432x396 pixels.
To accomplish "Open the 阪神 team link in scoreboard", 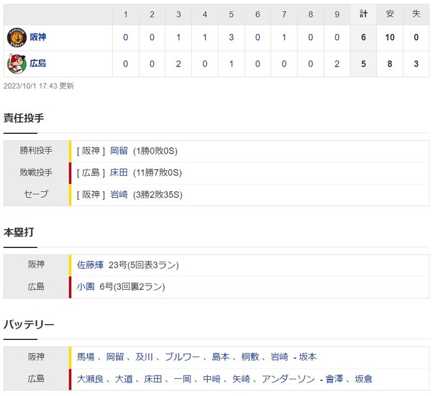I will click(38, 38).
